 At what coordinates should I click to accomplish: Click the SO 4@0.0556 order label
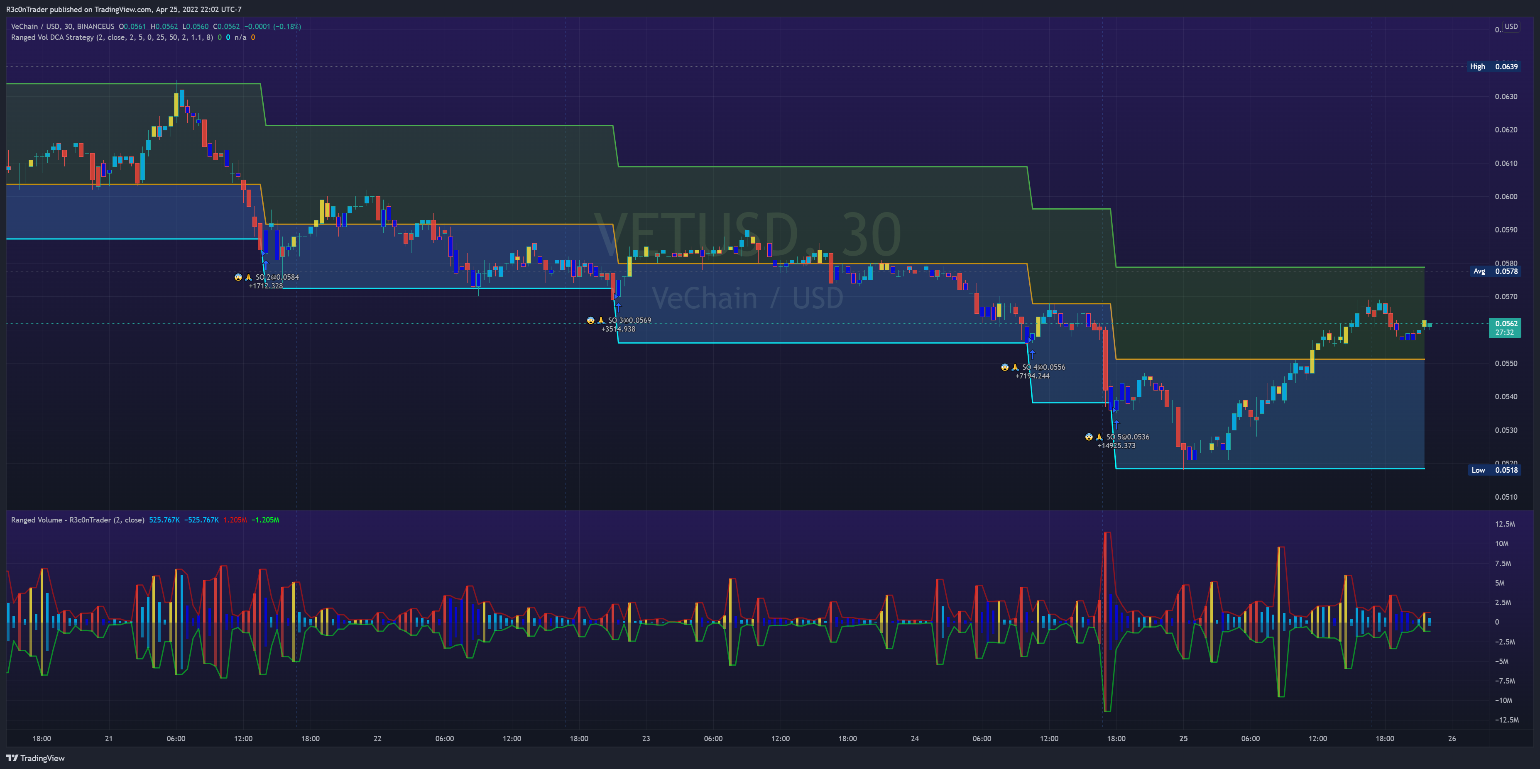pos(1043,367)
